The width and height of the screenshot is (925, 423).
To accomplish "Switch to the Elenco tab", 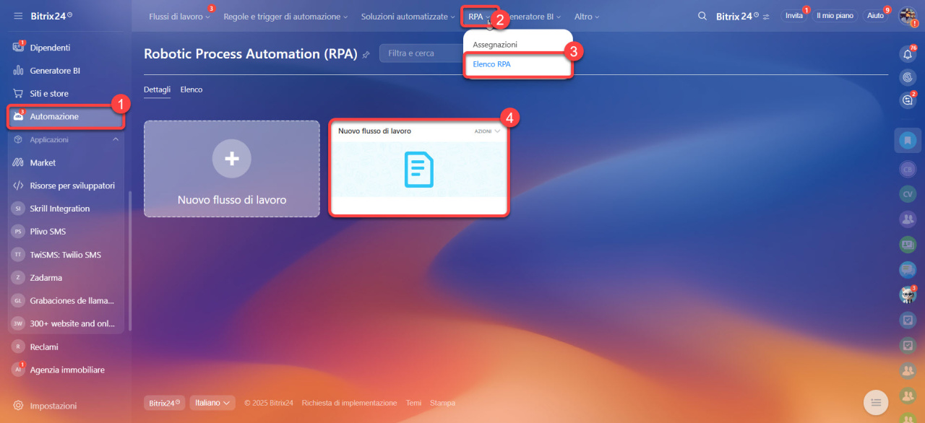I will 192,90.
